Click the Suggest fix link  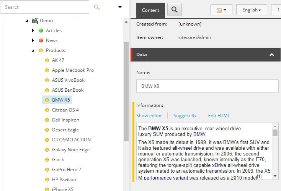tap(185, 116)
